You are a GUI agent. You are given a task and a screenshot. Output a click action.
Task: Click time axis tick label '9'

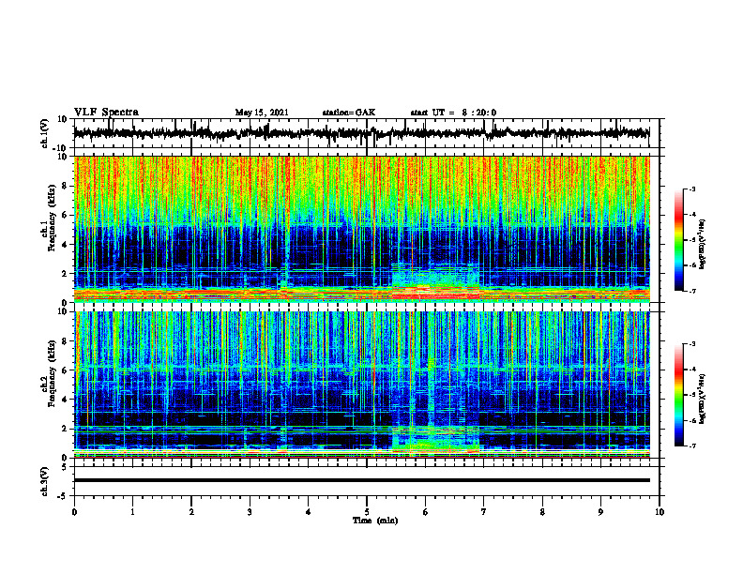coord(600,512)
